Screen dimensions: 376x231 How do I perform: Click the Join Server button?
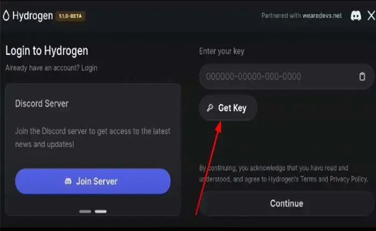pos(93,182)
